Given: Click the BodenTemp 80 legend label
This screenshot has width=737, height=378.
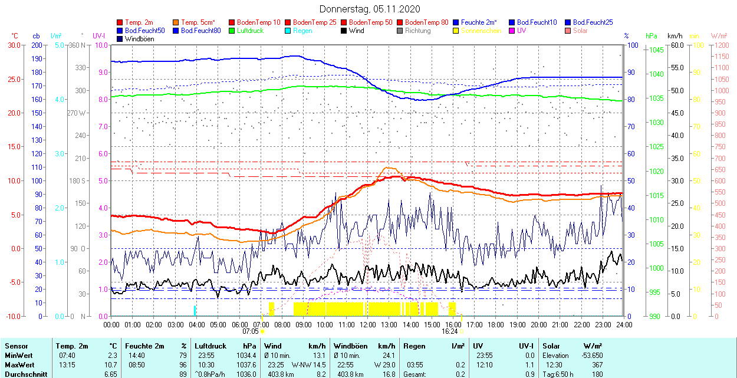Looking at the screenshot, I should pos(427,22).
